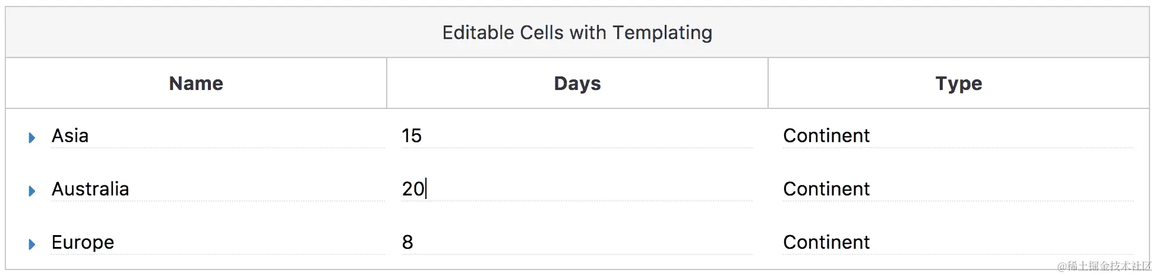Click the Editable Cells with Templating caption
The height and width of the screenshot is (276, 1156).
(x=577, y=33)
